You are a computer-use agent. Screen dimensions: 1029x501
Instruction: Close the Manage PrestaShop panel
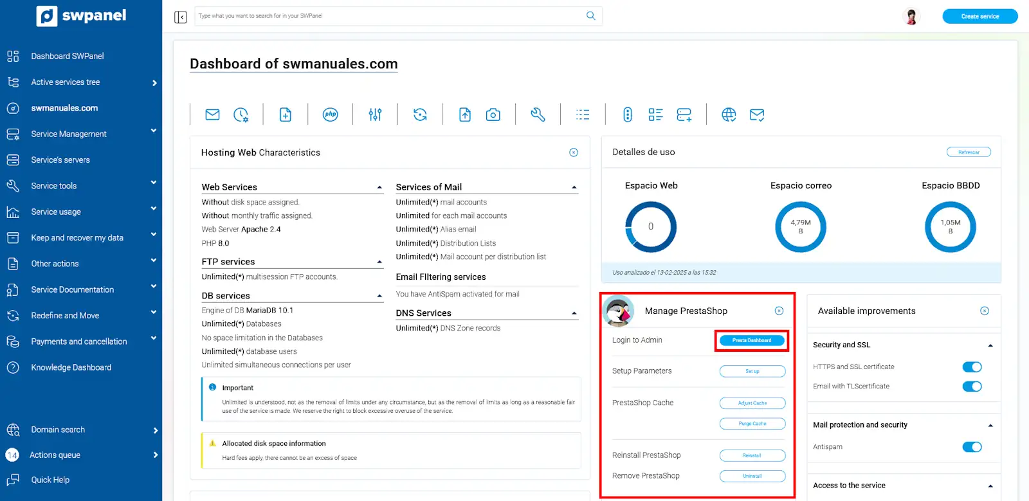(x=779, y=311)
